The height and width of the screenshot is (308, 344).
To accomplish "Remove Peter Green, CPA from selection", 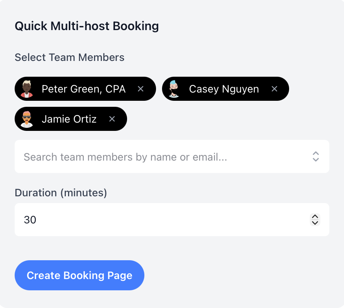I will [140, 89].
